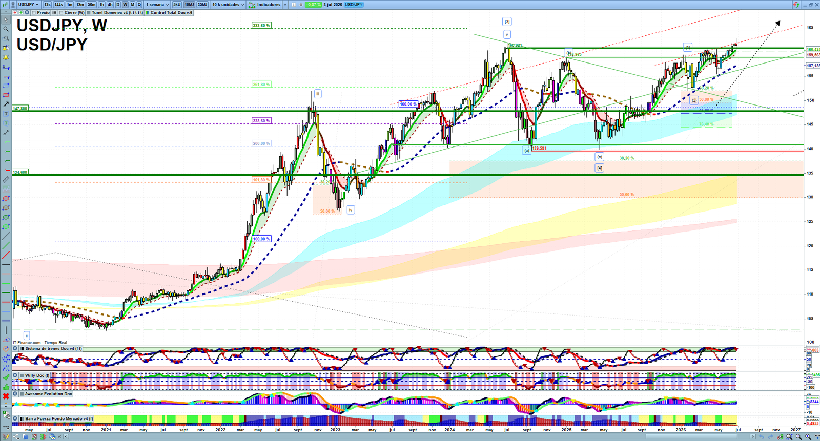Select the green text bubble tool
Screen dimensions: 820x441
[6, 123]
